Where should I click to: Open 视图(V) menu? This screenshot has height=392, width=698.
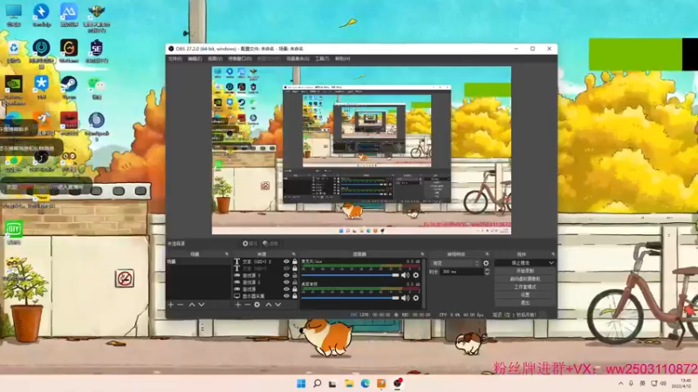click(215, 58)
